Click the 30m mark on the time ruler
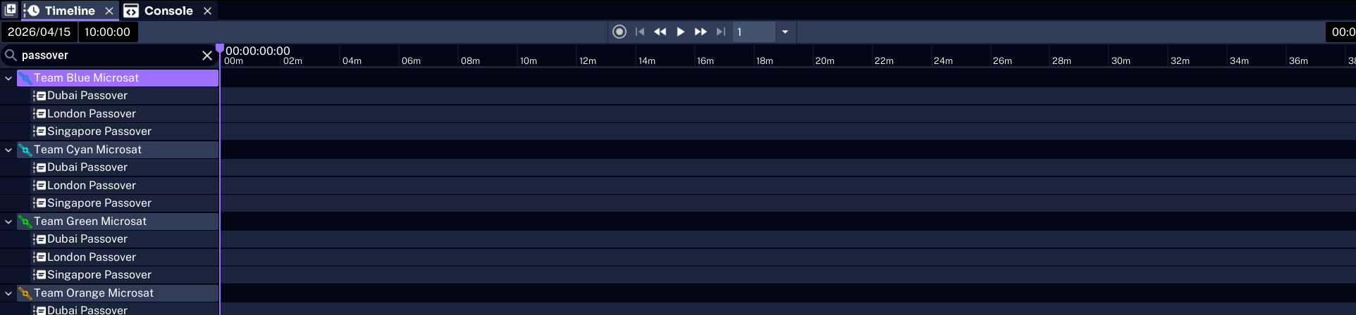Image resolution: width=1356 pixels, height=315 pixels. (x=1121, y=61)
